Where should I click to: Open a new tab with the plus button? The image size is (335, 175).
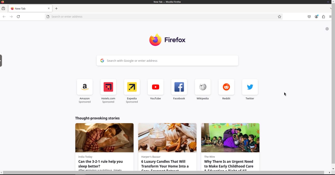56,9
